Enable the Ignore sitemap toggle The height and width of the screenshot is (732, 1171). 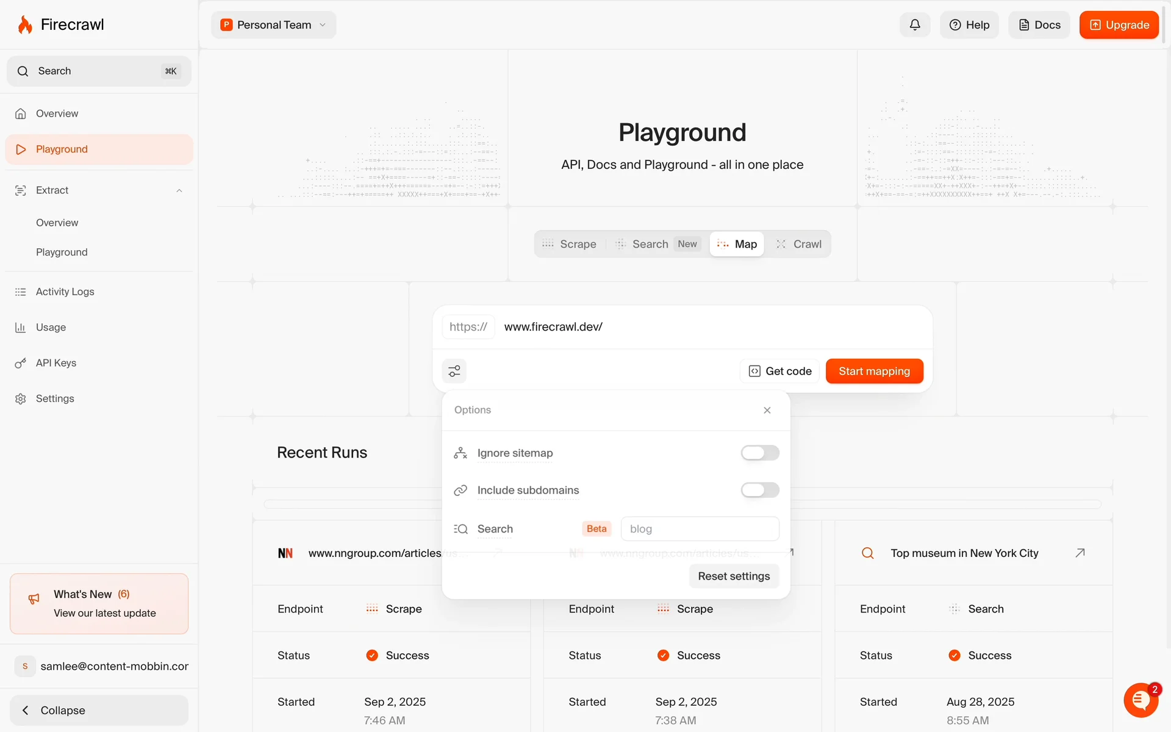pos(759,453)
